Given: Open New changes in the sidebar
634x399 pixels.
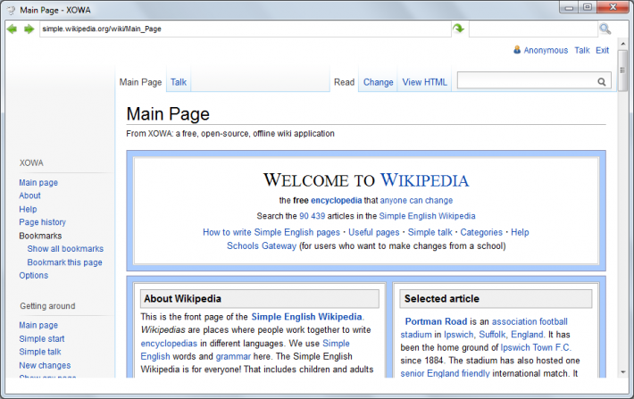Looking at the screenshot, I should [x=45, y=365].
